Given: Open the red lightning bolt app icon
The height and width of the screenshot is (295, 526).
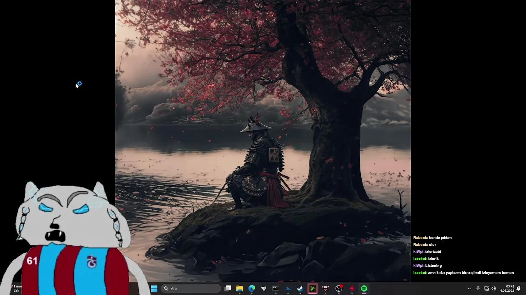Looking at the screenshot, I should [352, 288].
